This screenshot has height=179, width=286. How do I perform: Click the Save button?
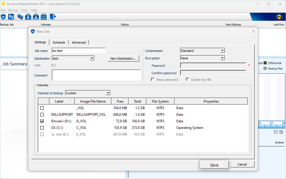coord(214,165)
